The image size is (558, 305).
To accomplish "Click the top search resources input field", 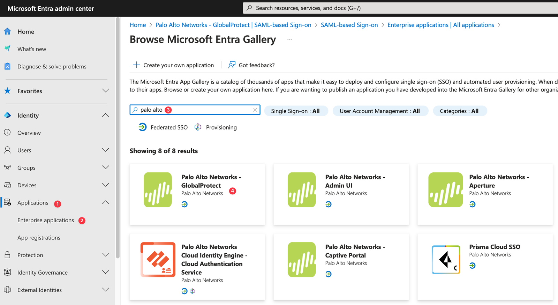I will coord(401,8).
